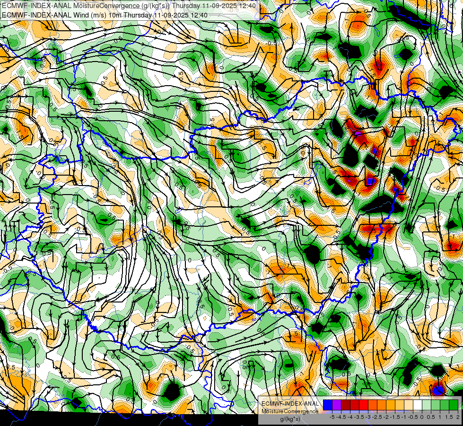Click the 2 tick label on legend scale
This screenshot has height=426, width=463.
coord(458,417)
